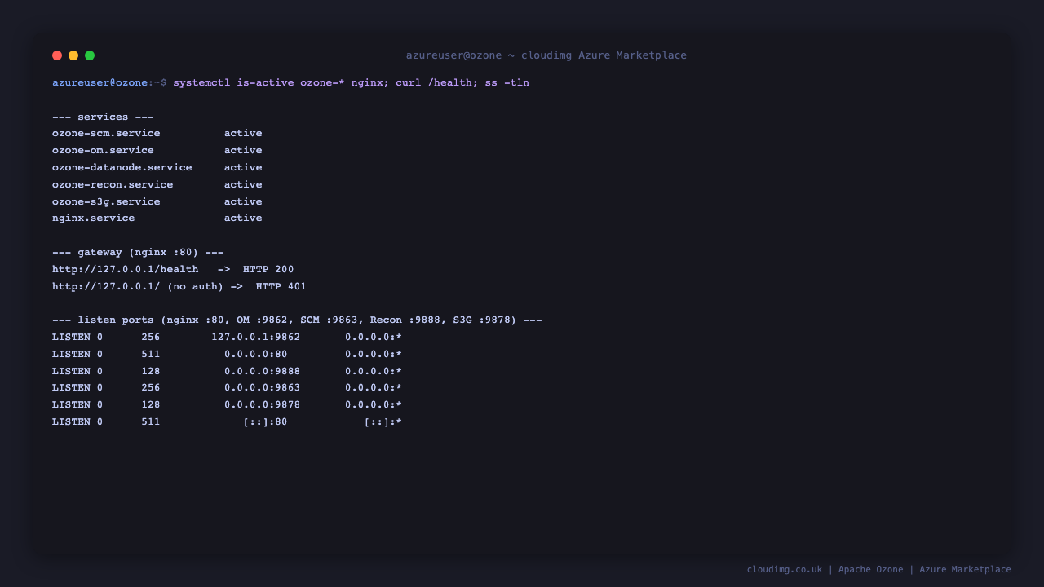Select nginx.service line

click(x=157, y=218)
